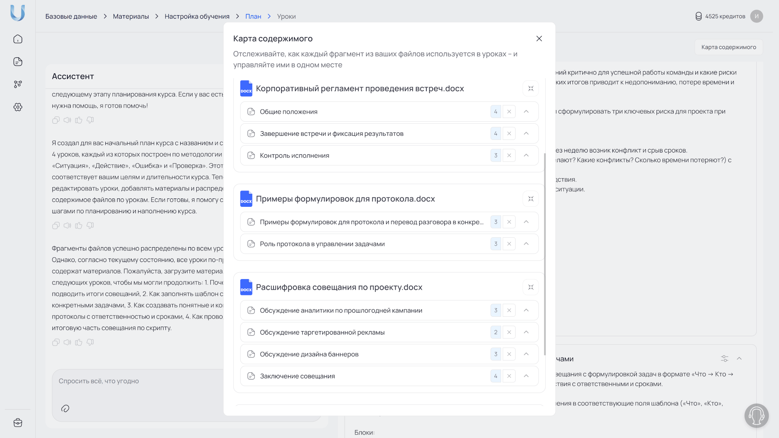Collapse the Корпоративный регламент file section

(531, 89)
